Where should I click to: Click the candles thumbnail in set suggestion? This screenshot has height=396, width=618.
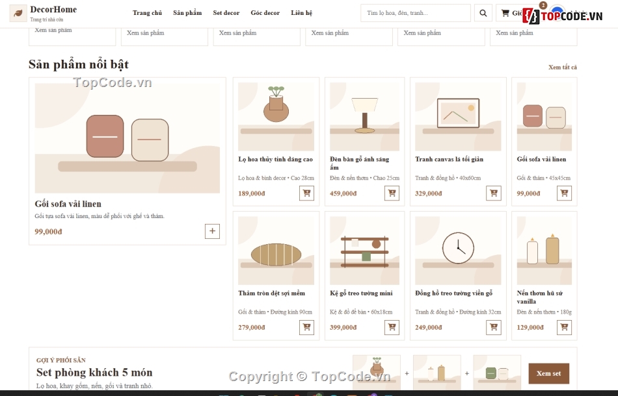[x=437, y=372]
